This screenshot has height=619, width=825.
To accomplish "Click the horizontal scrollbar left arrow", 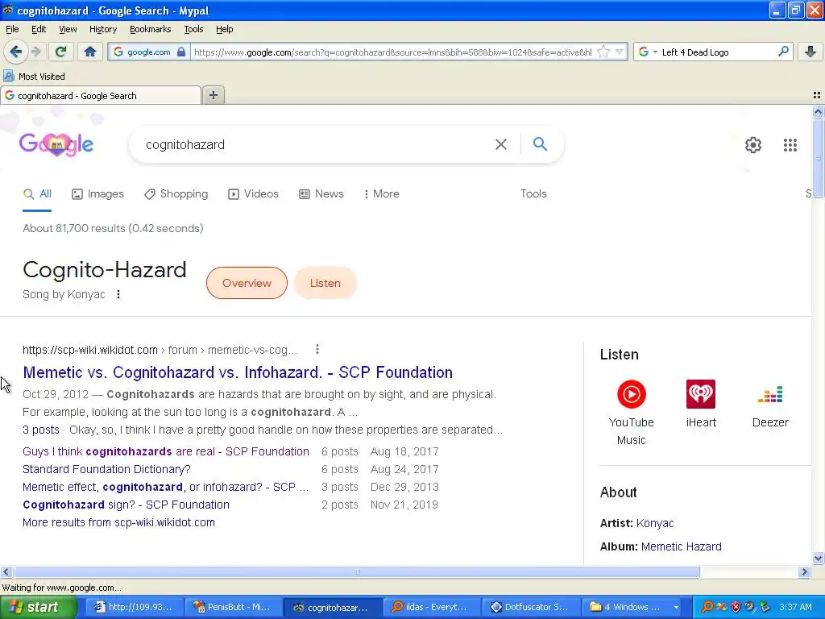I will (6, 571).
